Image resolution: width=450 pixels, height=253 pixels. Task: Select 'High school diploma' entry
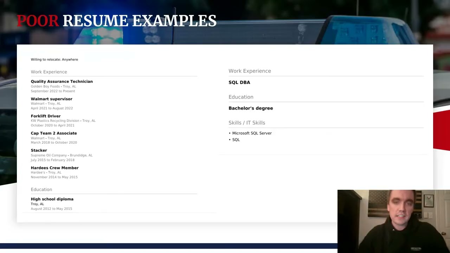52,199
